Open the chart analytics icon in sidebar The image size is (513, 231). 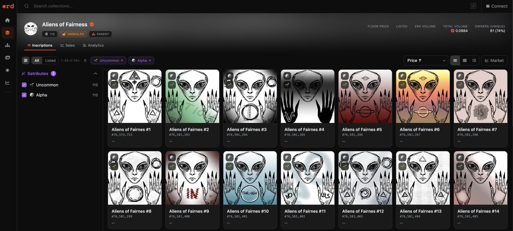[x=8, y=83]
